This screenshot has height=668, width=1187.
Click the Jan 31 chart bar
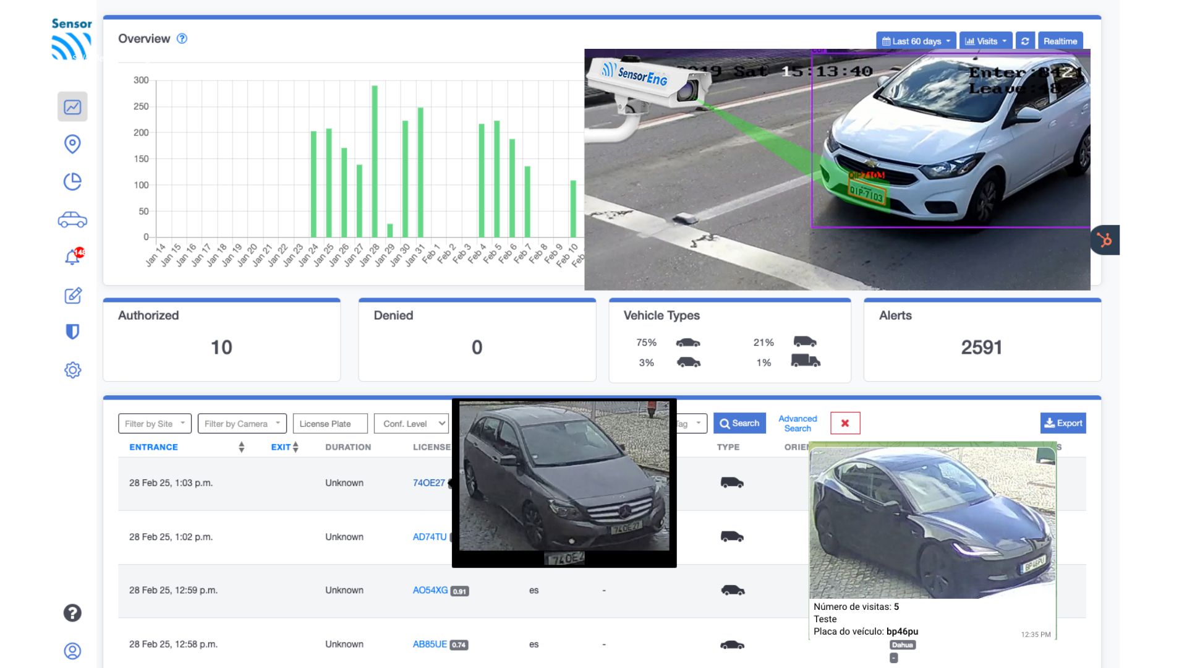click(420, 173)
